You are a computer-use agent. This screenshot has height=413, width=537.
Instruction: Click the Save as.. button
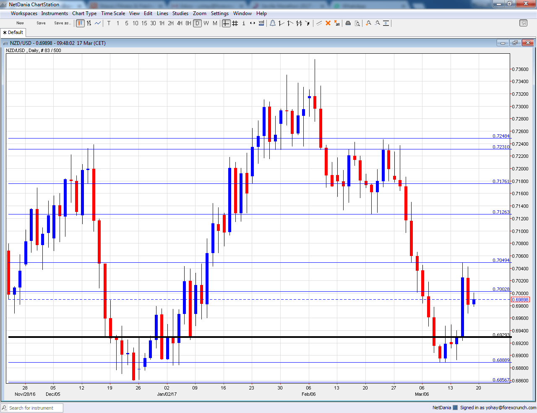click(63, 23)
